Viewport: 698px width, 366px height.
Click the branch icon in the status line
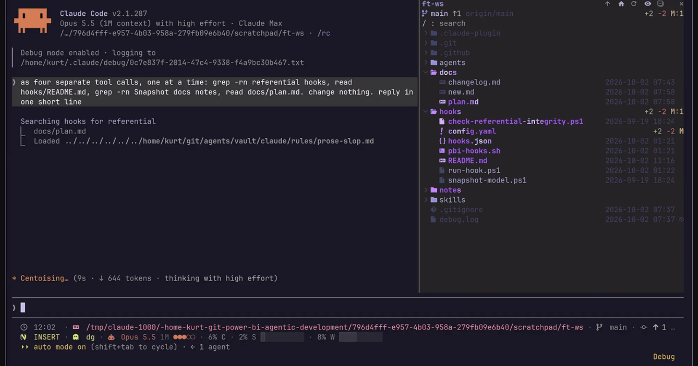599,327
